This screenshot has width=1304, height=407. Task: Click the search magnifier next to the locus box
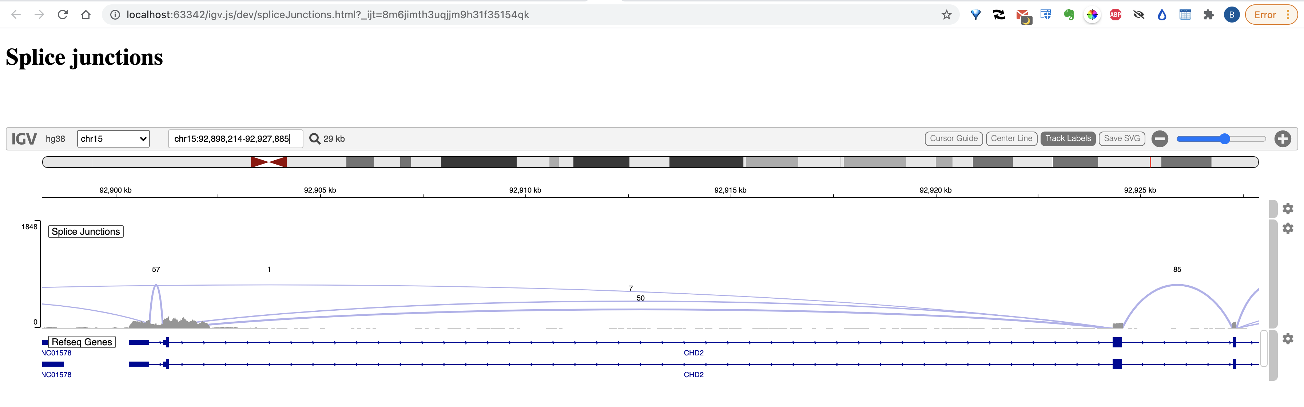click(315, 138)
